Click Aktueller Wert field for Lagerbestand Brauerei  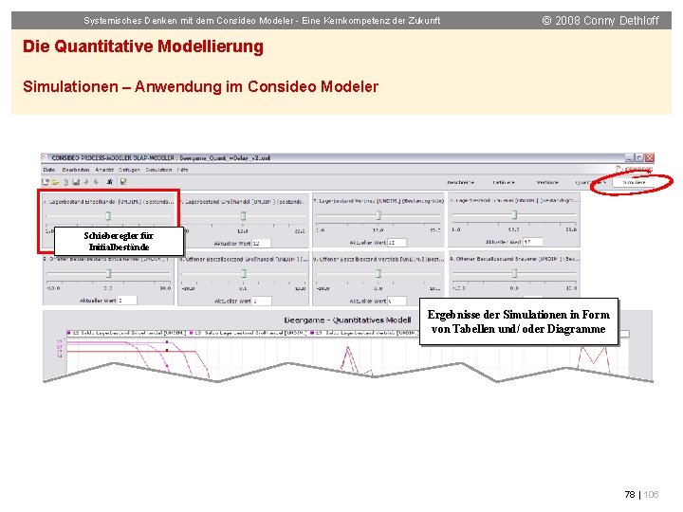click(533, 242)
